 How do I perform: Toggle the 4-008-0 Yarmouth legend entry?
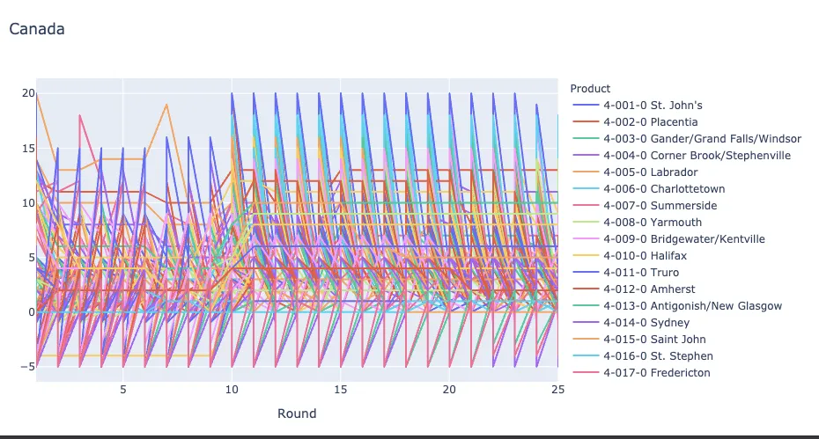[638, 223]
